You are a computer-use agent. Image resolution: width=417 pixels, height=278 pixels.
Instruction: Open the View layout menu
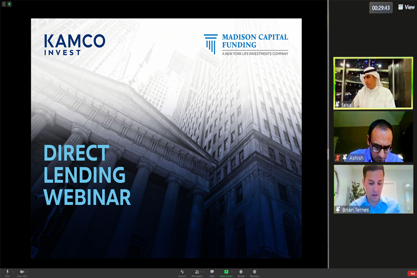click(407, 7)
